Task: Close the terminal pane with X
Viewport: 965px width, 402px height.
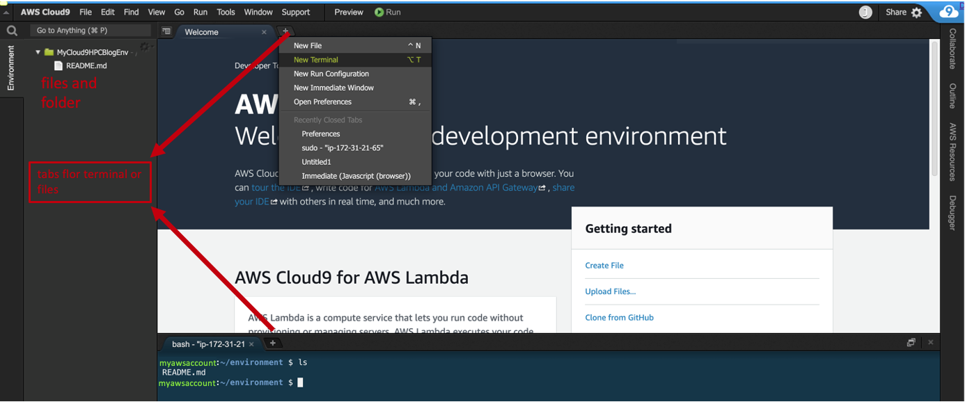Action: tap(931, 343)
